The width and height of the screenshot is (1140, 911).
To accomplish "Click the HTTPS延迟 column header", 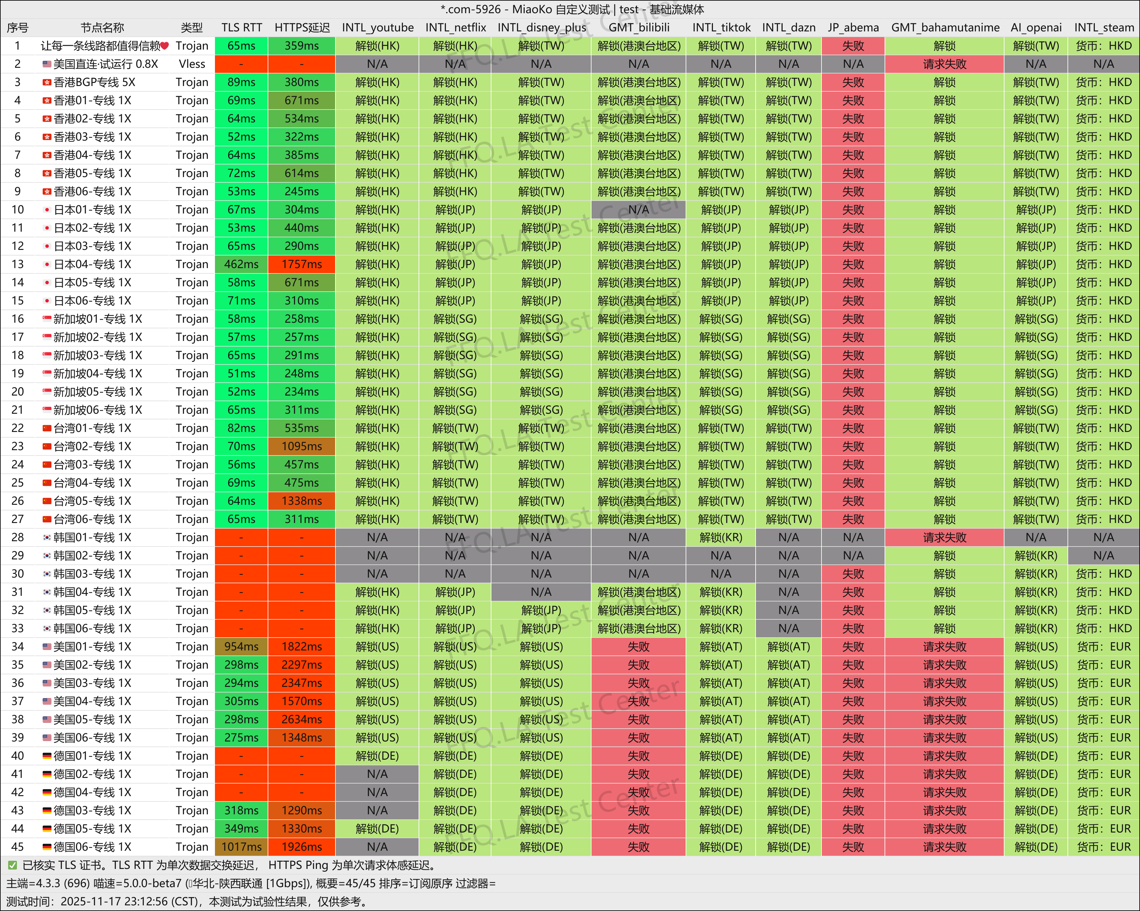I will pos(302,28).
